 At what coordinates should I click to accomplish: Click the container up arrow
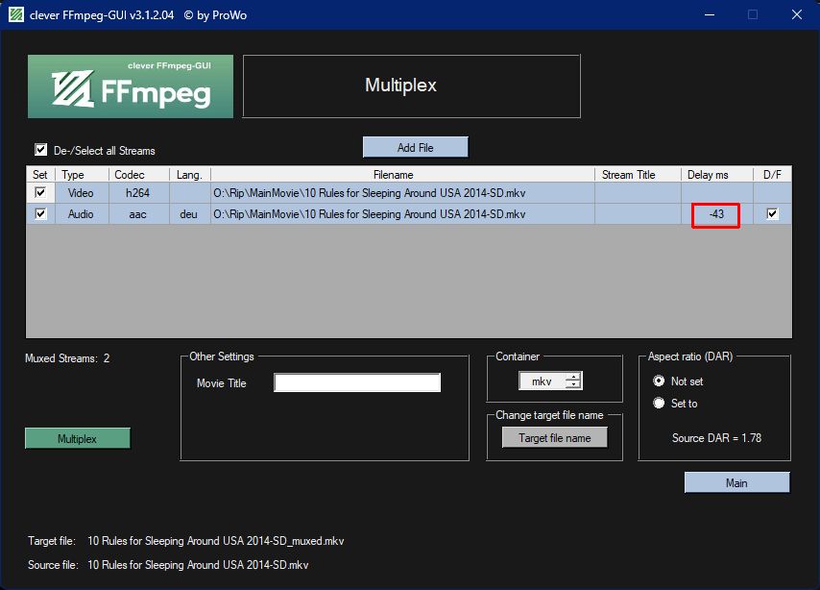click(x=573, y=377)
